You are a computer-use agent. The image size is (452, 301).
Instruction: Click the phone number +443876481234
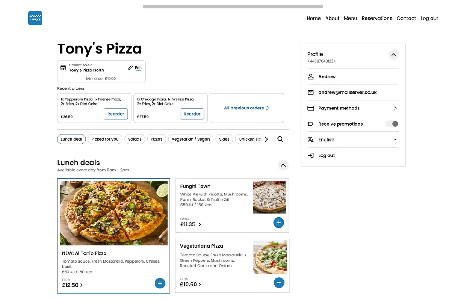click(321, 61)
